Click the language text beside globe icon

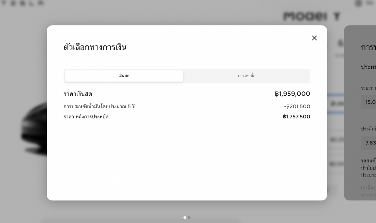point(370,3)
